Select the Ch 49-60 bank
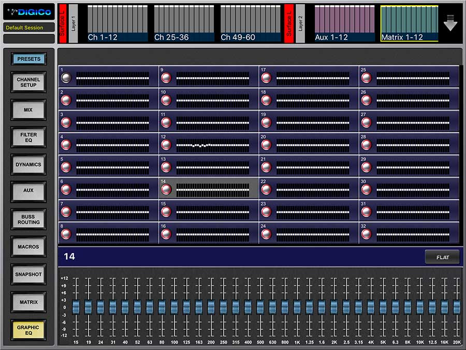The height and width of the screenshot is (350, 466). 250,23
